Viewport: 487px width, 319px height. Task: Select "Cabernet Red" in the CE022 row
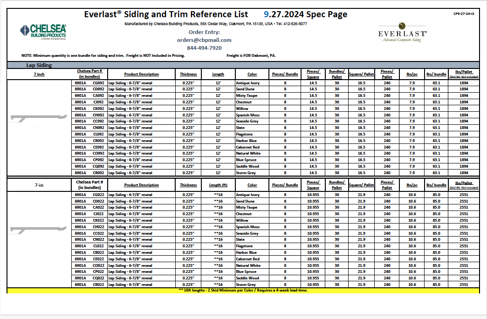(247, 259)
